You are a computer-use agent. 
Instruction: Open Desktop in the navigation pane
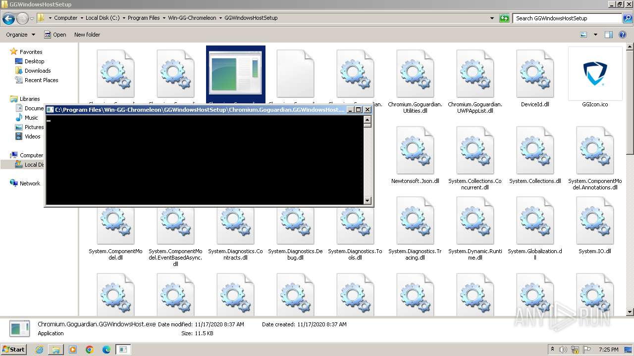pos(34,61)
